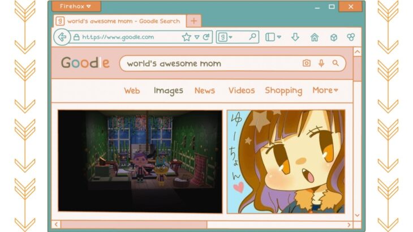Switch to Images results tab
The image size is (413, 232).
tap(169, 91)
